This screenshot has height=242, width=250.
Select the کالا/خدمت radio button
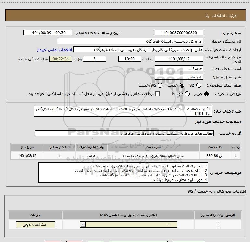tap(160, 85)
